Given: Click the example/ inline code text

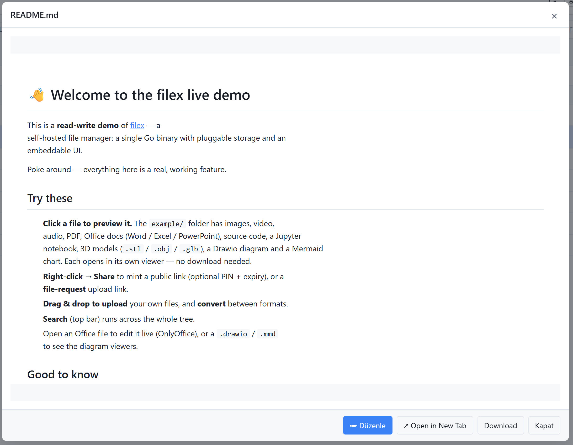Looking at the screenshot, I should point(167,224).
